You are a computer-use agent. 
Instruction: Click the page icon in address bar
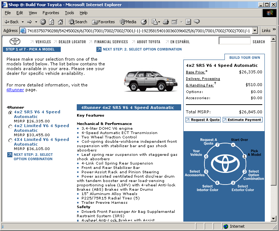[23, 31]
